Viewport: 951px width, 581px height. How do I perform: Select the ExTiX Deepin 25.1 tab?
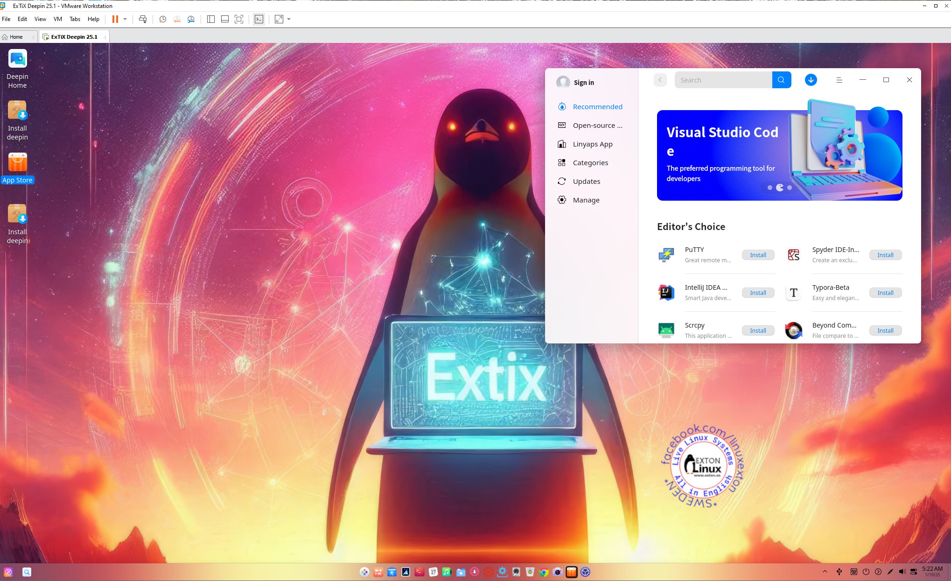click(74, 37)
